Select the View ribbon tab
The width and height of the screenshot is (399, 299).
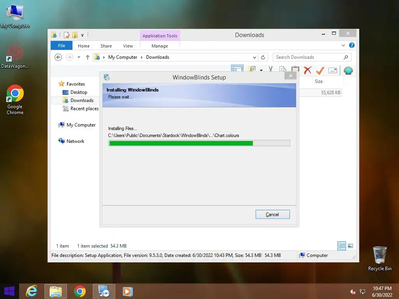pyautogui.click(x=128, y=46)
